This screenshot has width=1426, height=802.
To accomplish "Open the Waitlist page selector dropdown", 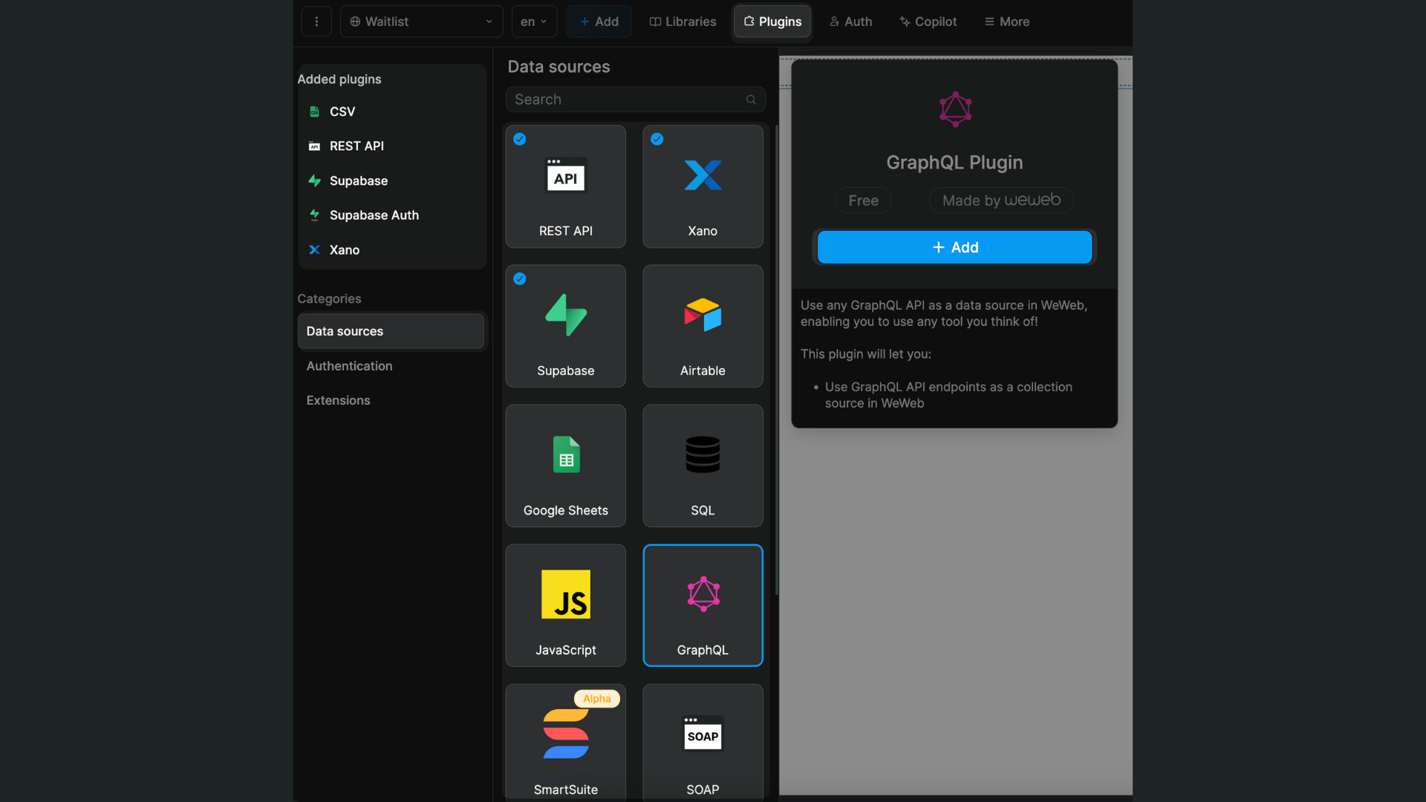I will coord(421,22).
